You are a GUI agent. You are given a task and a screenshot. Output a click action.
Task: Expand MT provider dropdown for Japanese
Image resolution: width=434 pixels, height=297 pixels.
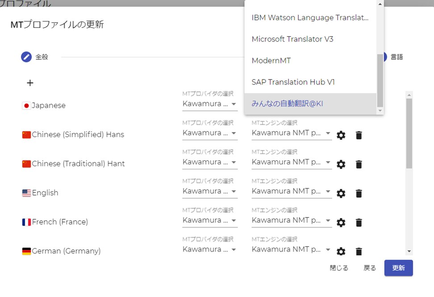point(209,104)
